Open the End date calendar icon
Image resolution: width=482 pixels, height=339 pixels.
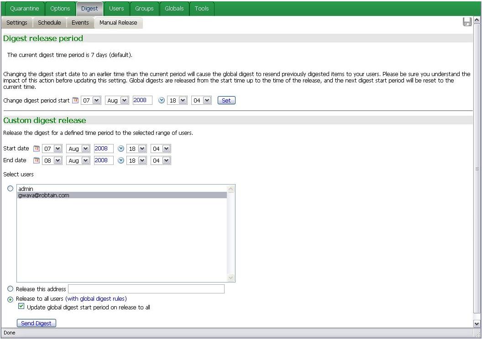tap(37, 160)
